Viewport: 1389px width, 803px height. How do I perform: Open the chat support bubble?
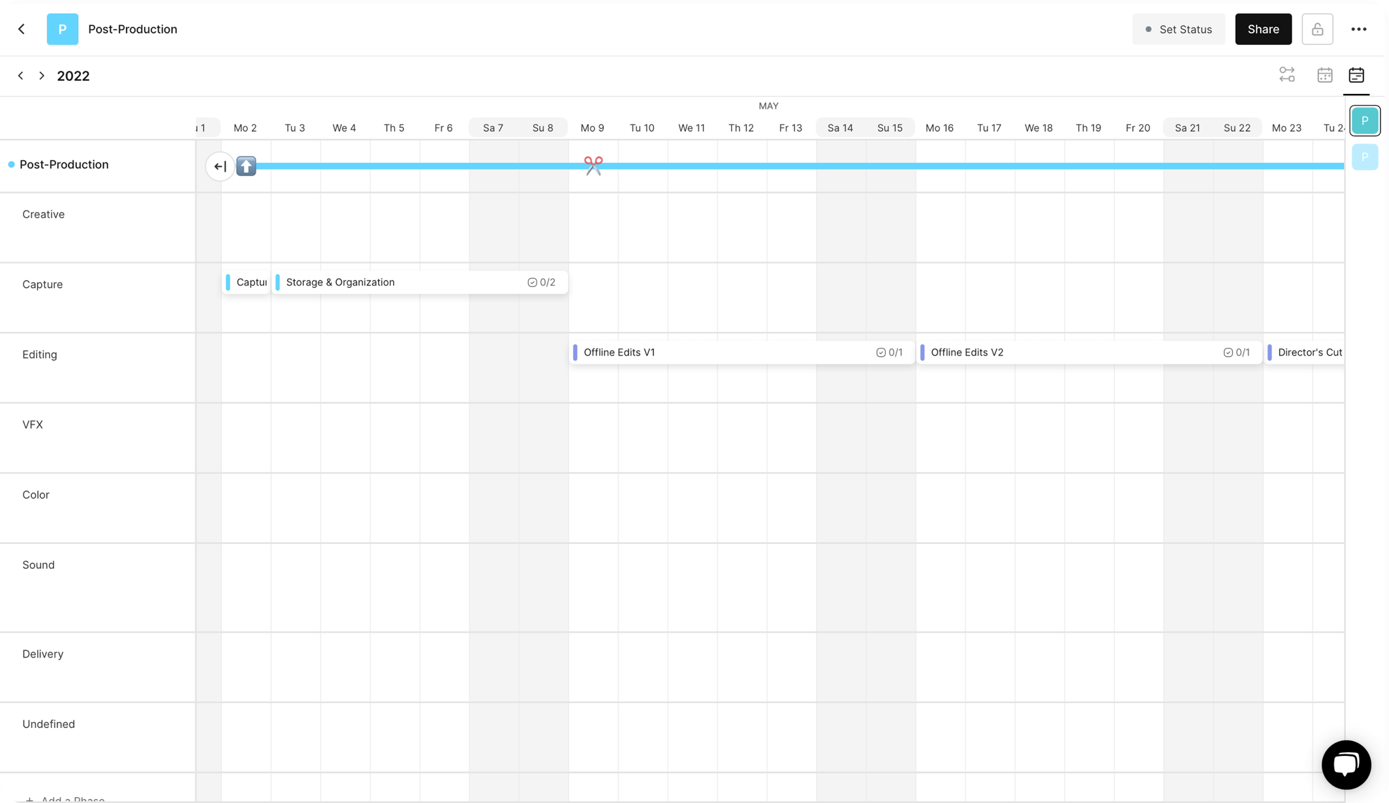1346,765
